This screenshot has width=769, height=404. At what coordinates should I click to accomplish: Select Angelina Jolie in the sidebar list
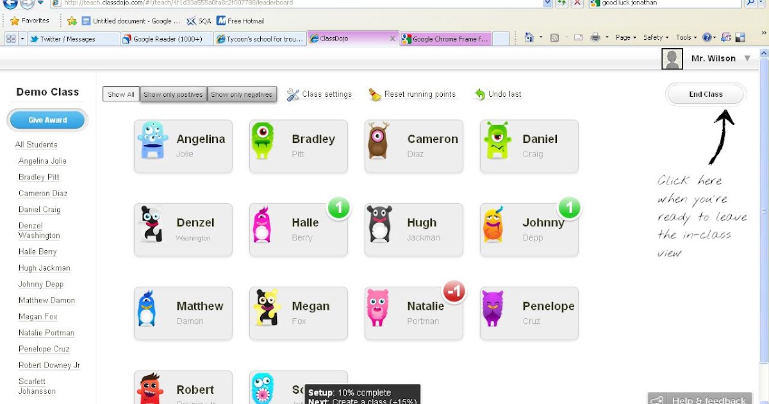[42, 161]
